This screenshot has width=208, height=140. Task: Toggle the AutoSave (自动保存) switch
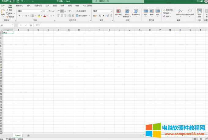pos(12,1)
